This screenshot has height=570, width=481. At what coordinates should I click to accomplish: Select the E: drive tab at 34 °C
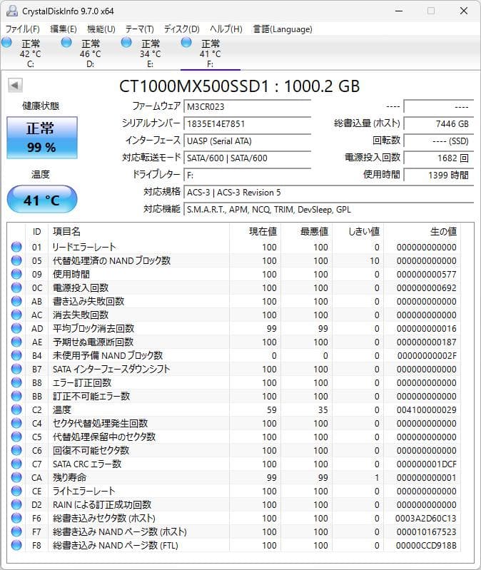pyautogui.click(x=150, y=53)
